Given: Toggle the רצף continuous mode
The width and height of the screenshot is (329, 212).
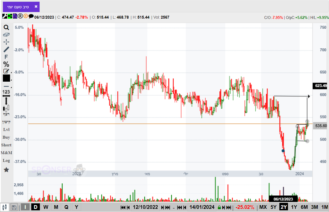Looking at the screenshot, I should [x=6, y=114].
